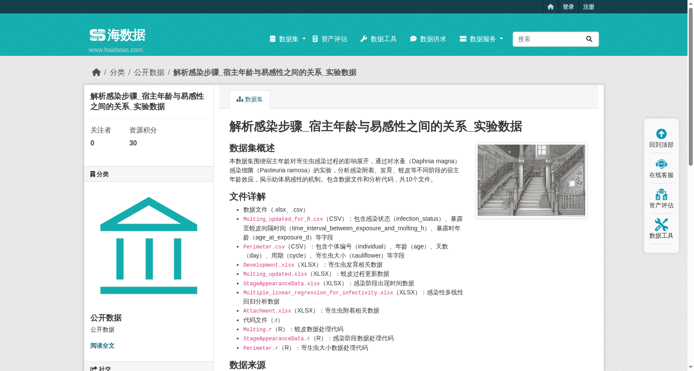Click the Perimeter.r filename

(x=260, y=348)
